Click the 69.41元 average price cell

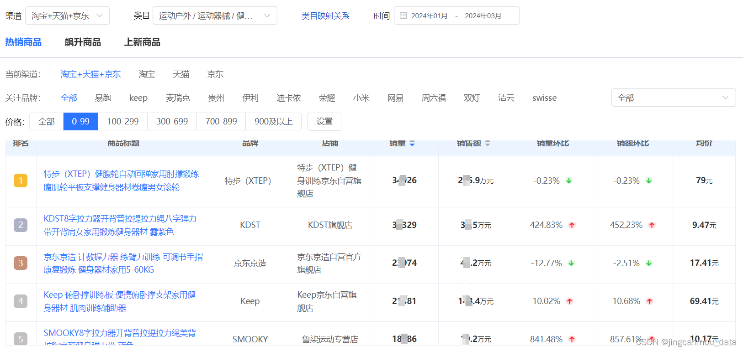(704, 301)
